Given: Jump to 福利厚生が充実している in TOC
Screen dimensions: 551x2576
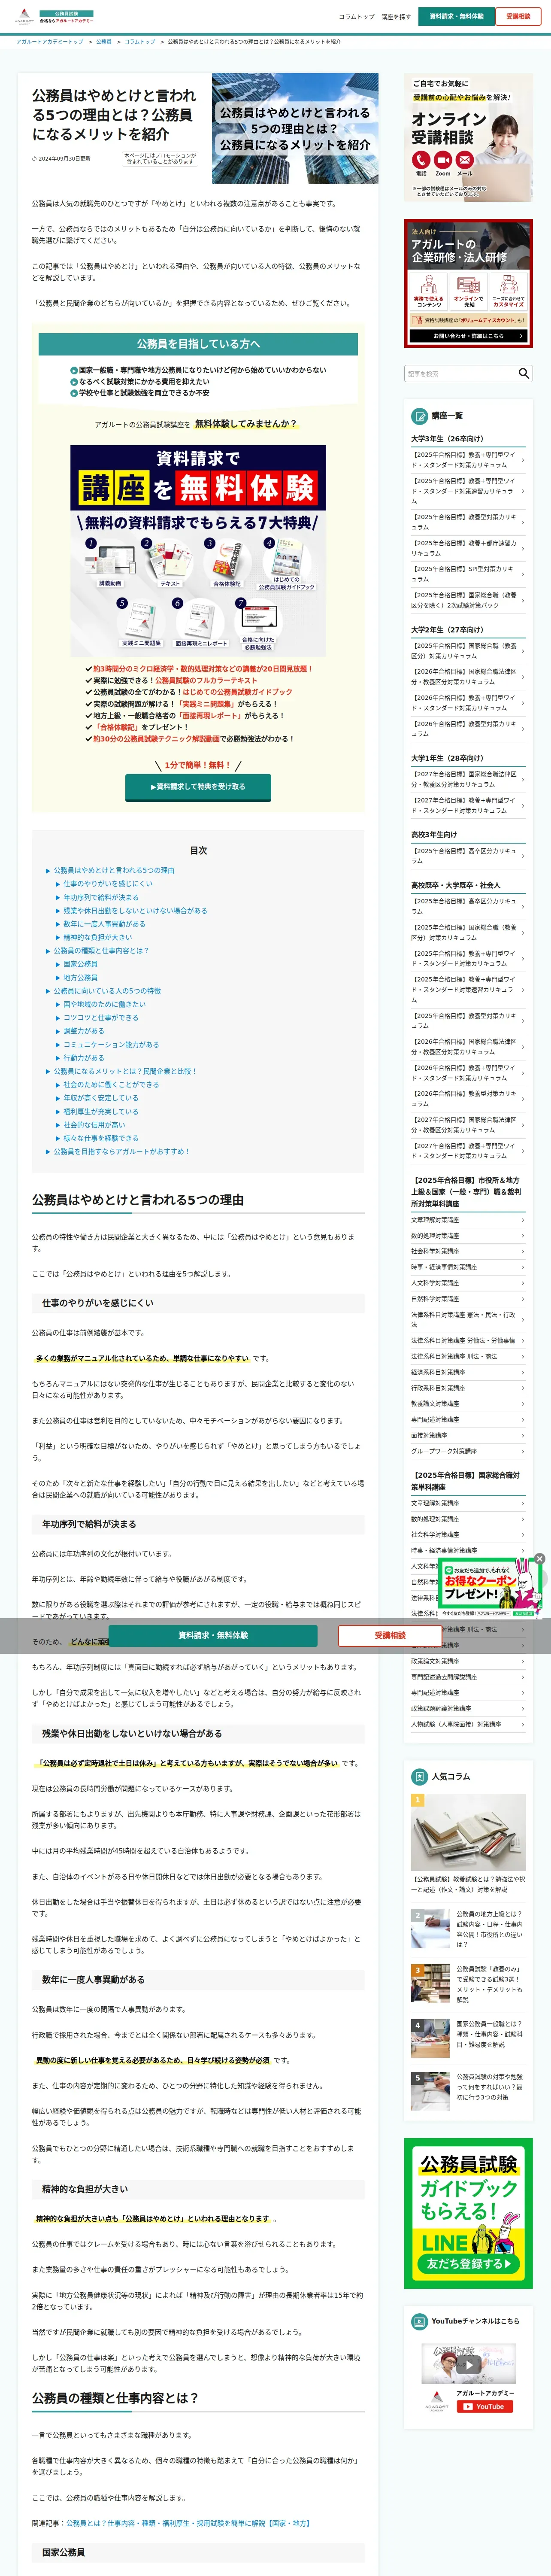Looking at the screenshot, I should (x=101, y=1111).
